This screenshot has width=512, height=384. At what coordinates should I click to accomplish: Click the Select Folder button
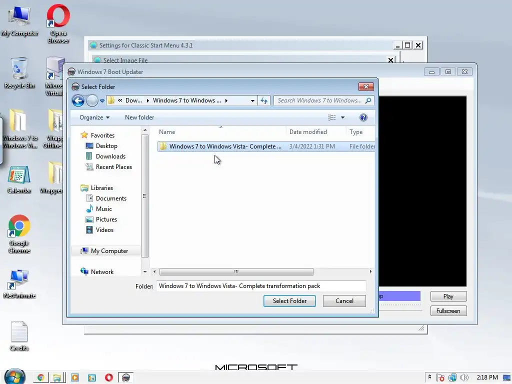289,301
